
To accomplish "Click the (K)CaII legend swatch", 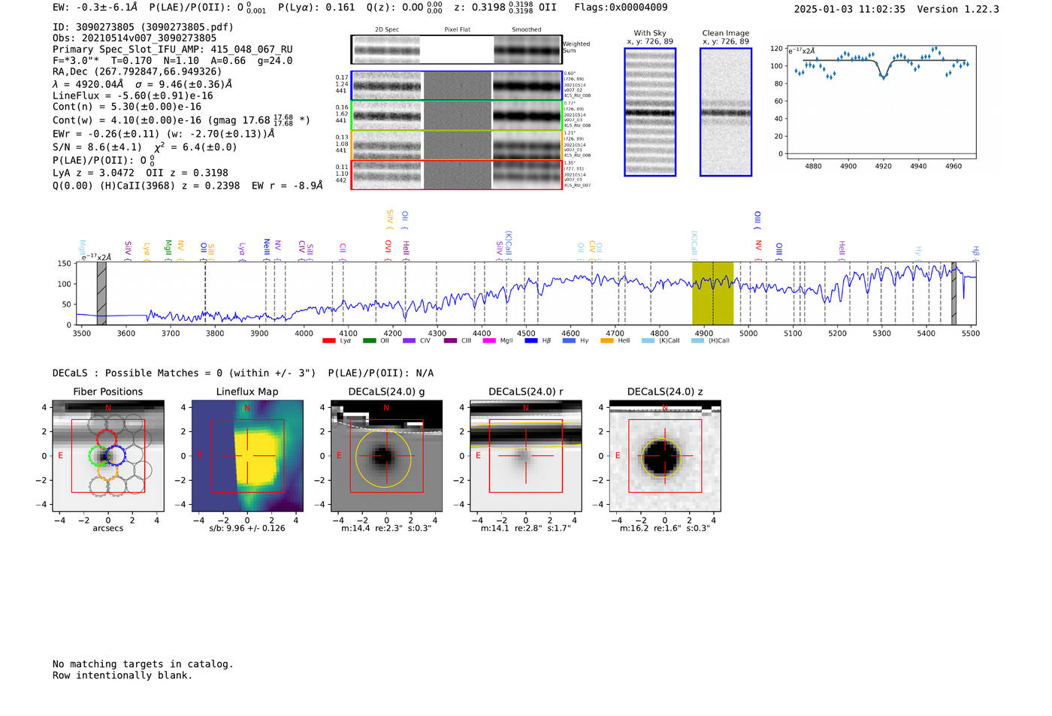I will (648, 341).
